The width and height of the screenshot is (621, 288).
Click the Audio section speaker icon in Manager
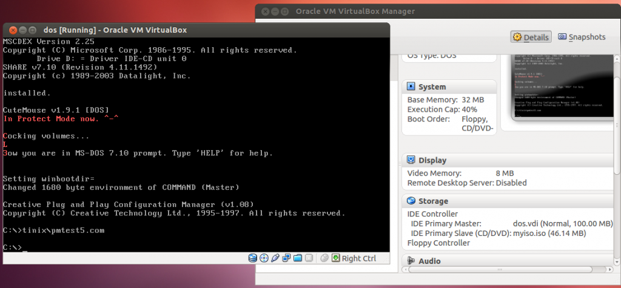411,261
